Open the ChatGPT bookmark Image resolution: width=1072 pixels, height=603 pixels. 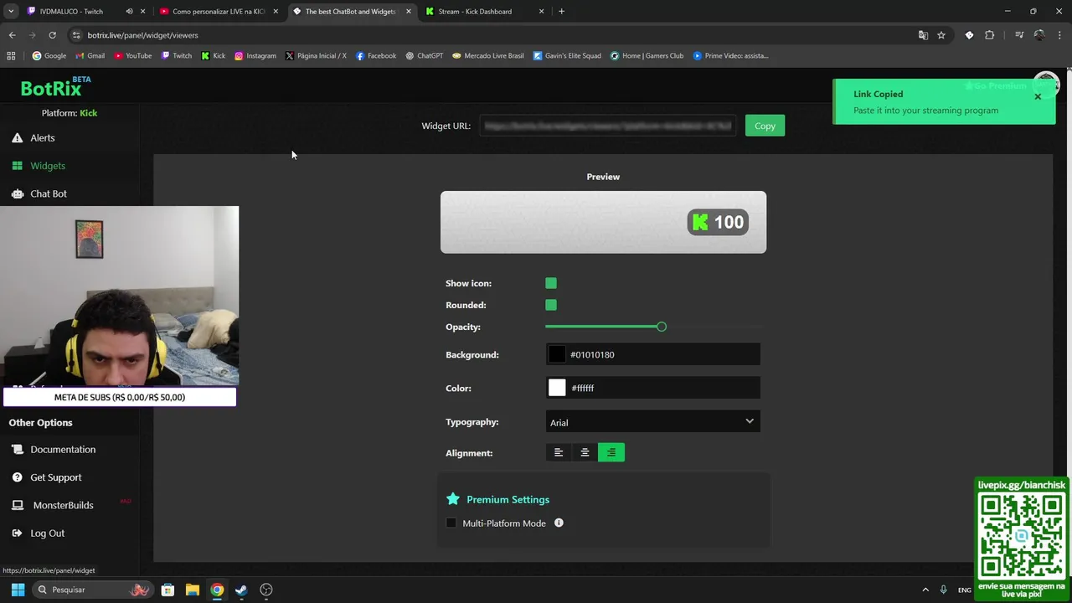[x=424, y=56]
